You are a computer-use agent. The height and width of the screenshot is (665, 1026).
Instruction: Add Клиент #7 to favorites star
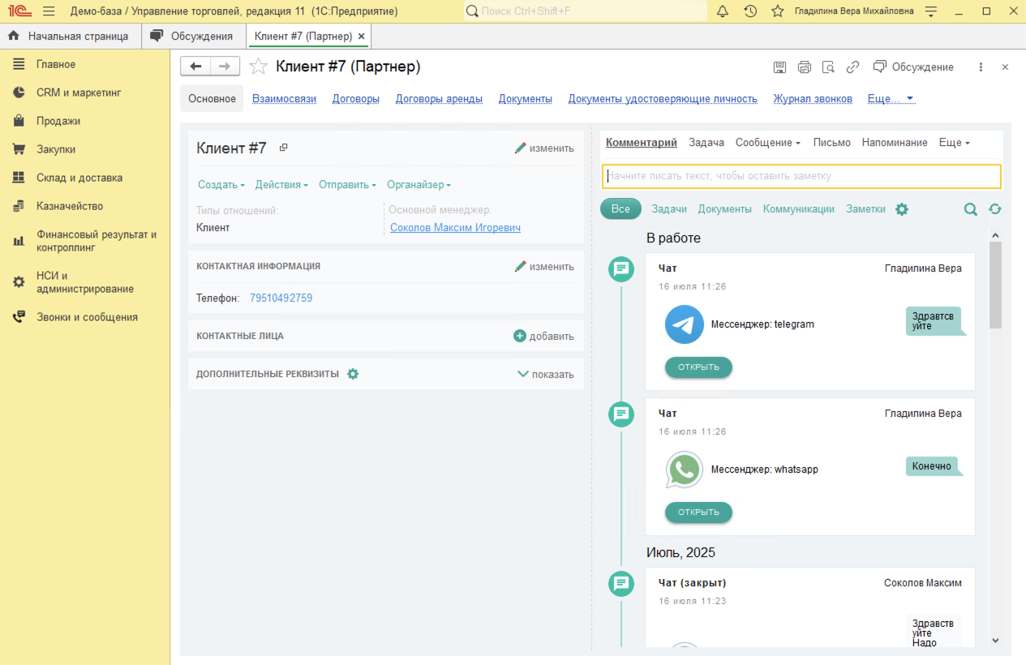pyautogui.click(x=258, y=66)
